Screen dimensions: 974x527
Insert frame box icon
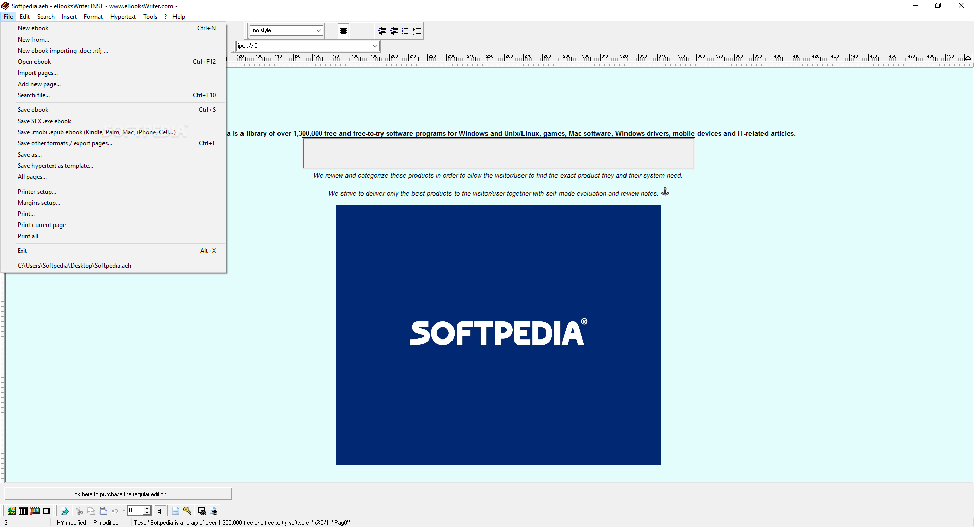click(47, 511)
